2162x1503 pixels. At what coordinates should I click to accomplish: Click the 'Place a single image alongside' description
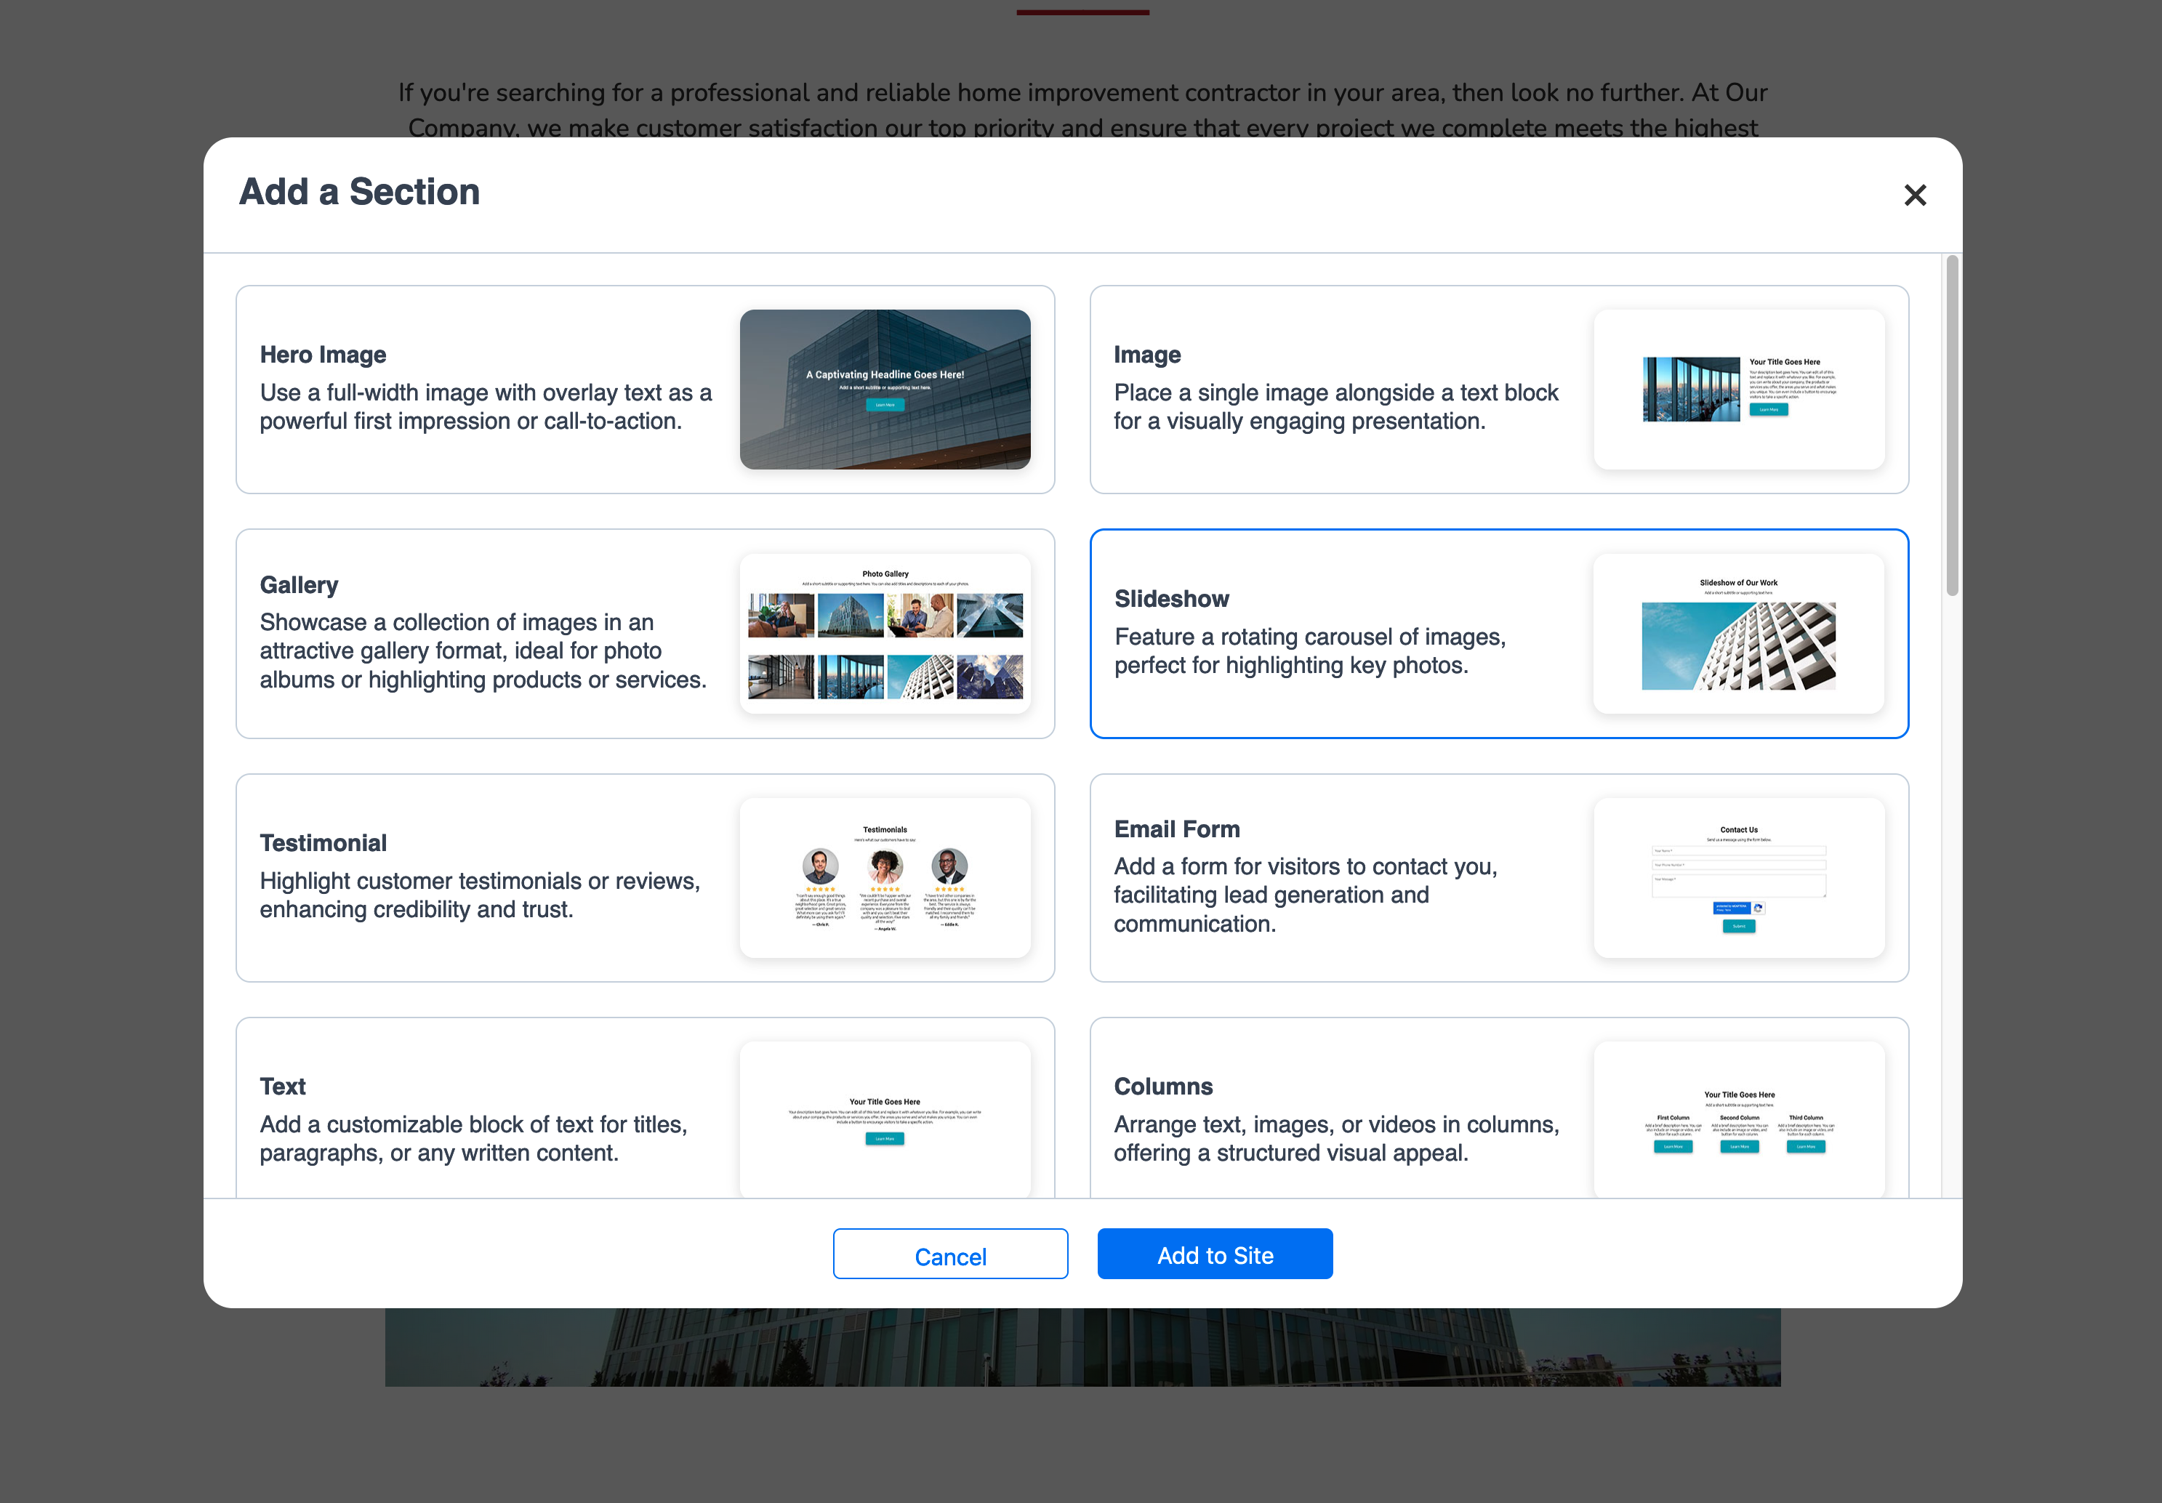click(1336, 406)
